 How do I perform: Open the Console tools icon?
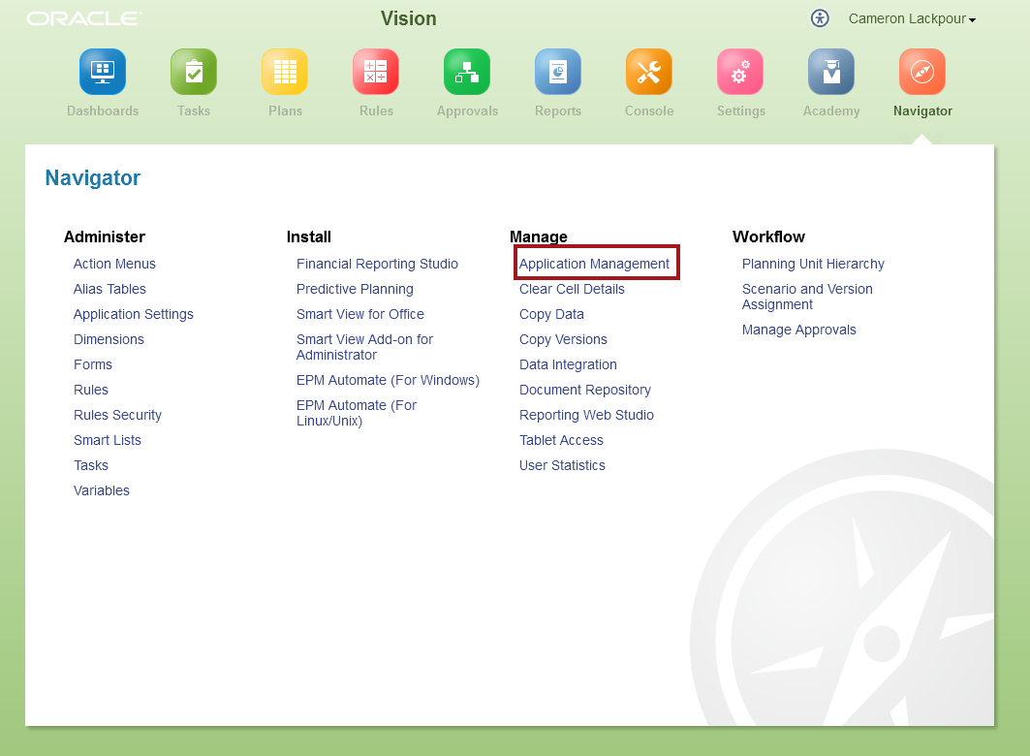pos(649,72)
